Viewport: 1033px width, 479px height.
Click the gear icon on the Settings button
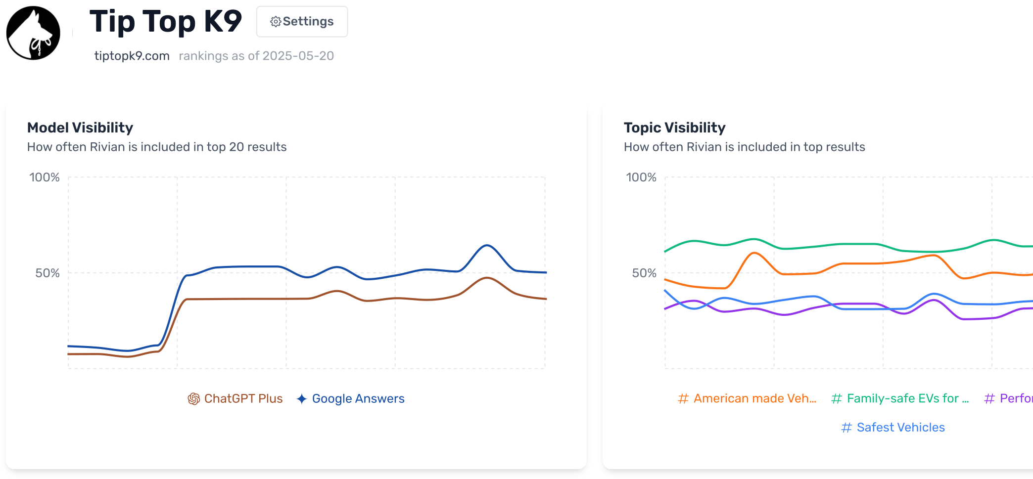click(276, 22)
